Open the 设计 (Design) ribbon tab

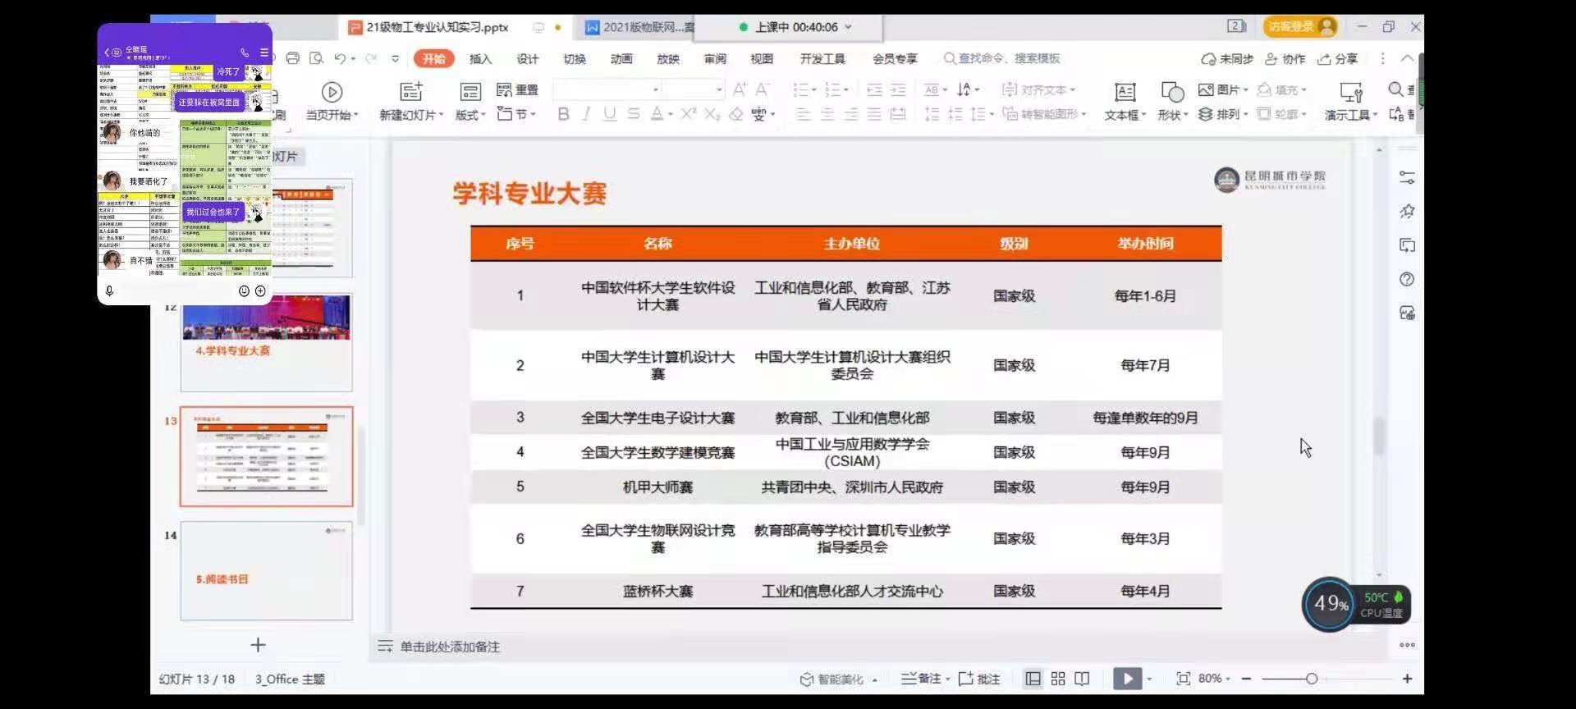tap(527, 58)
